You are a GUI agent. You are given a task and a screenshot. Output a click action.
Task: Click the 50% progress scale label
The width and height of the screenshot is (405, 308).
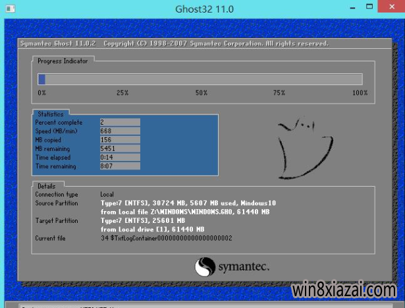point(202,93)
